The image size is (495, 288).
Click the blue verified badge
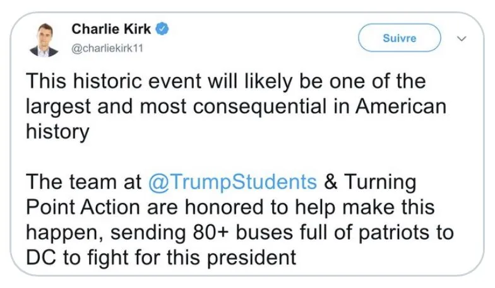162,28
